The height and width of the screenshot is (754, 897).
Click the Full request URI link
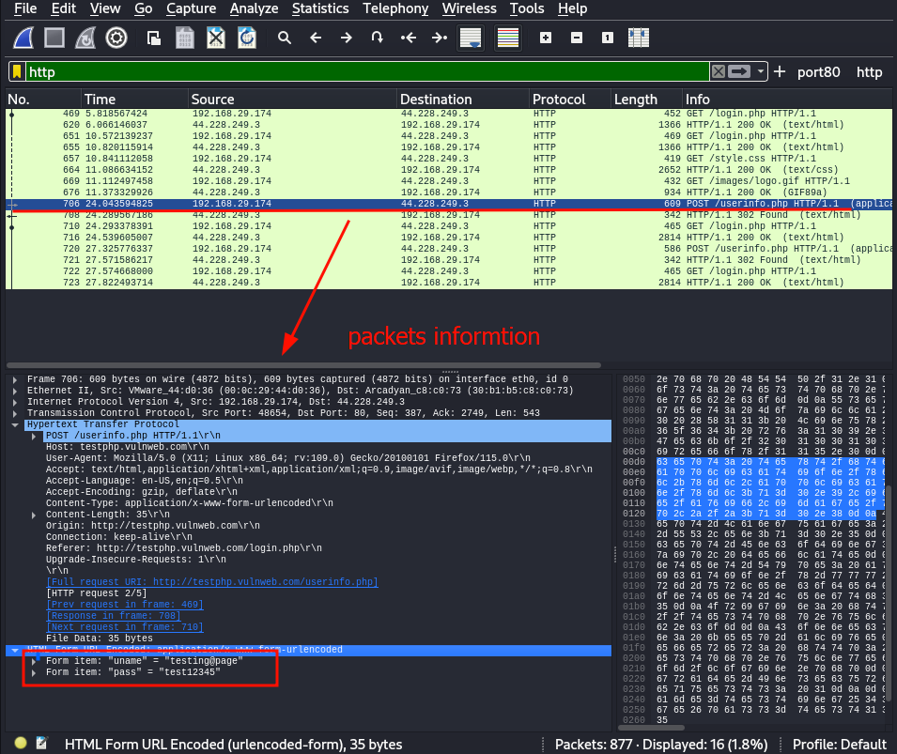212,582
